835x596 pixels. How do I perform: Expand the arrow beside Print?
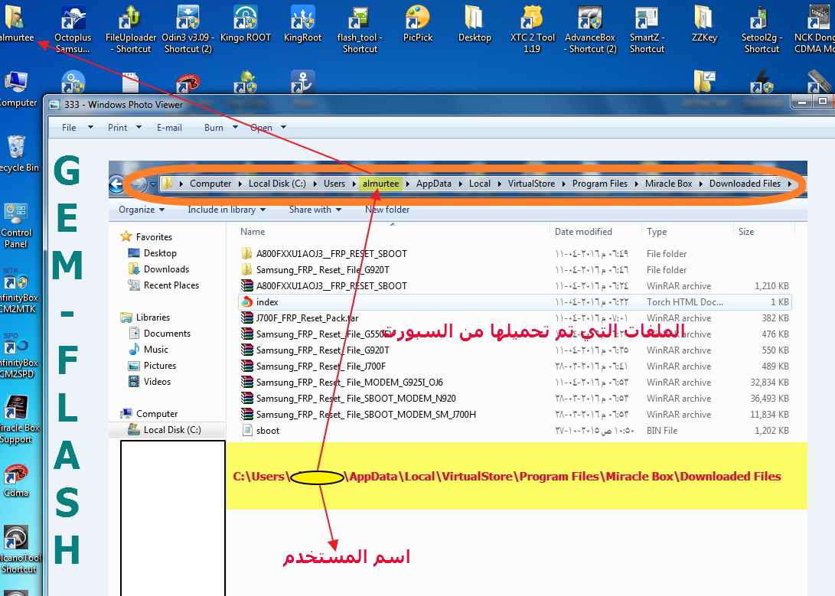point(139,127)
